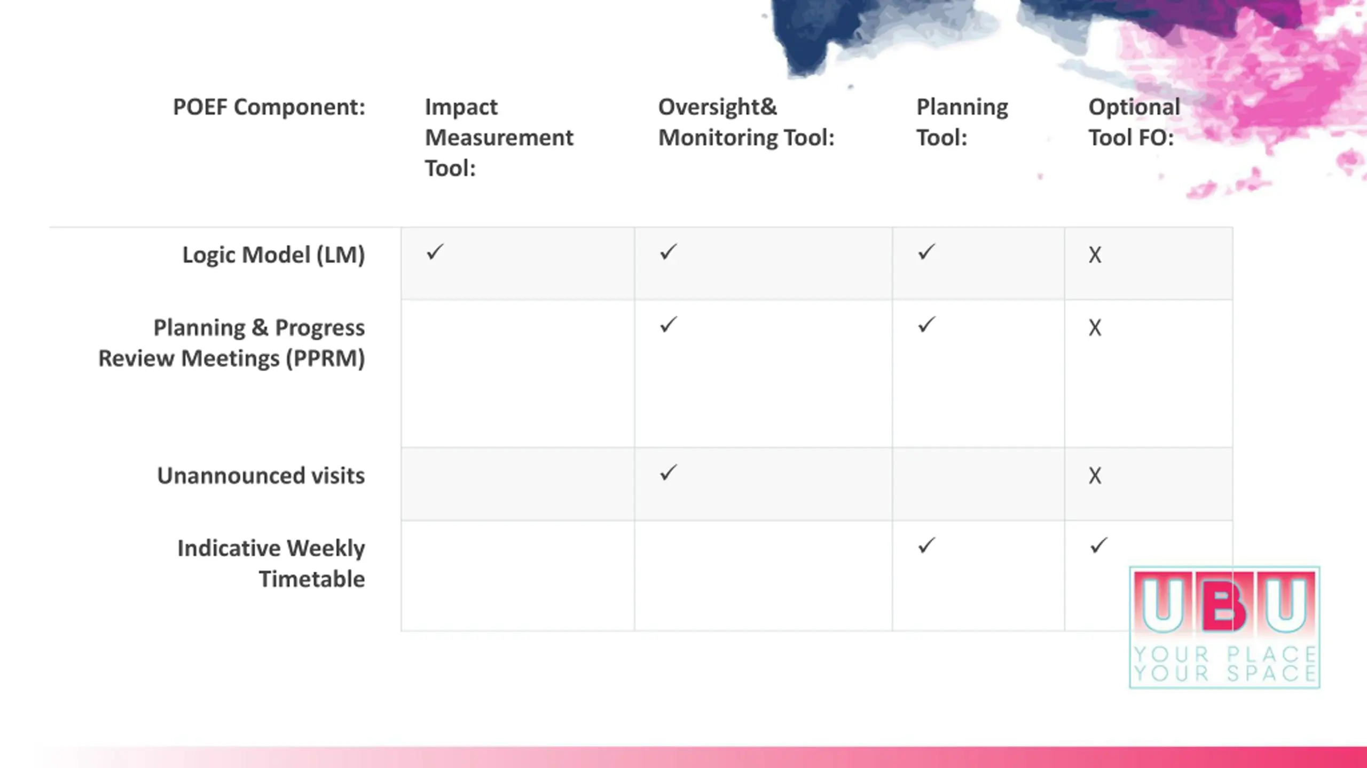Click Logic Model checkmark under Impact Measurement
Viewport: 1367px width, 768px height.
pos(435,252)
